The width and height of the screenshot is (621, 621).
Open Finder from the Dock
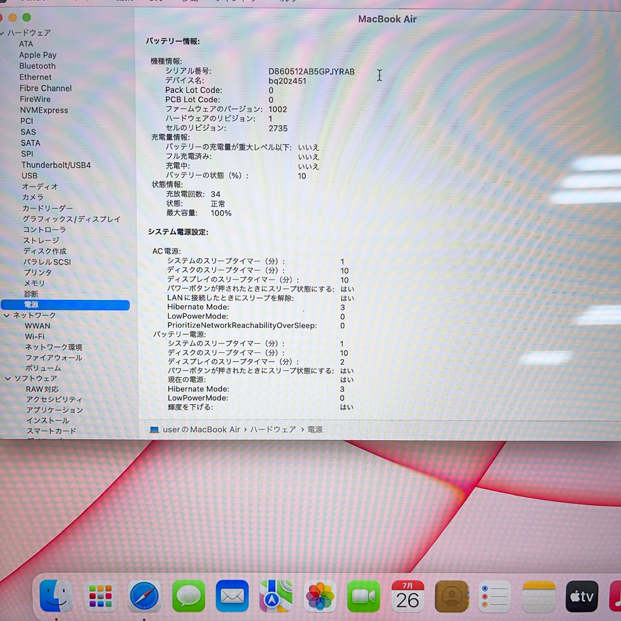[x=56, y=596]
